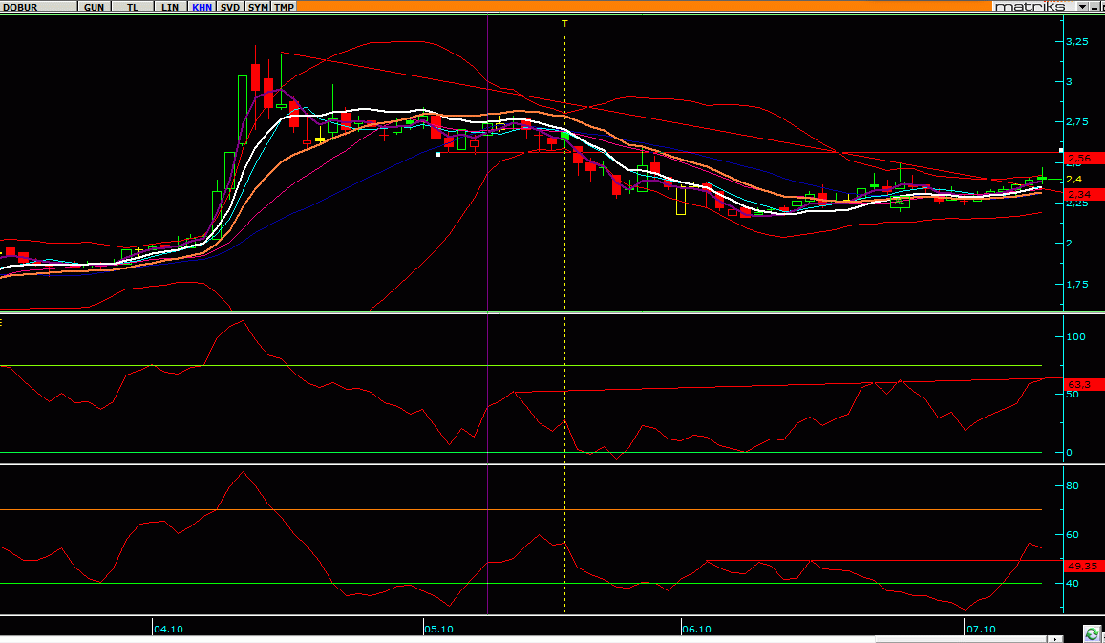
Task: Click the matriks logo label
Action: pyautogui.click(x=1033, y=7)
